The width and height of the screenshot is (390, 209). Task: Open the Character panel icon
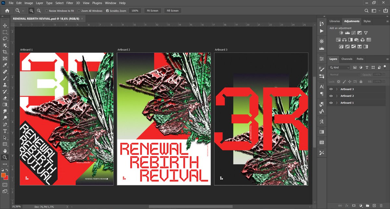pos(321,87)
